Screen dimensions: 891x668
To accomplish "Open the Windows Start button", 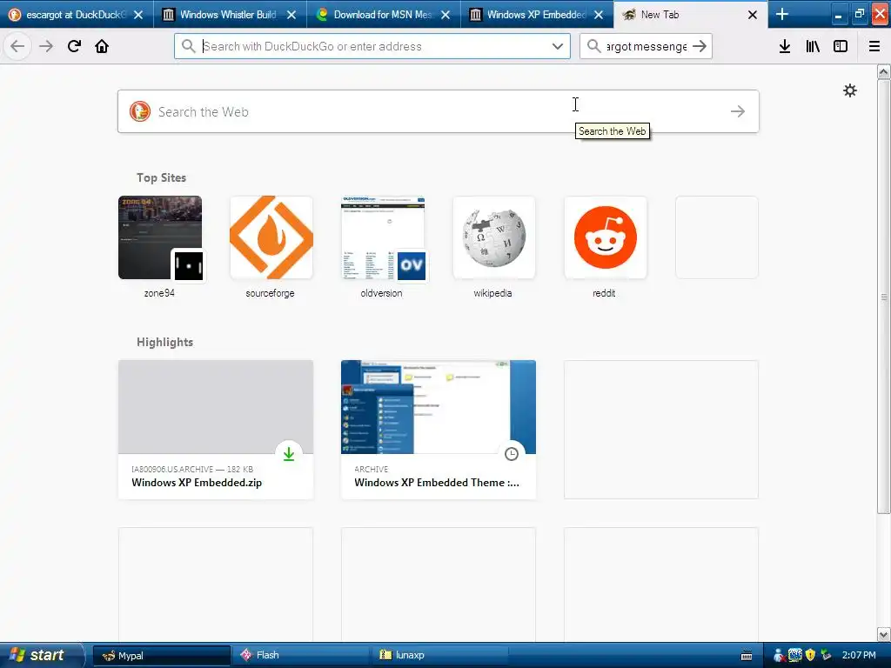I will [x=41, y=655].
